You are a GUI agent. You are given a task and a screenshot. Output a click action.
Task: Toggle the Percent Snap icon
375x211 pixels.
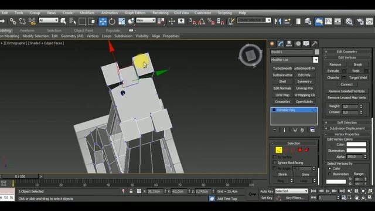point(211,22)
